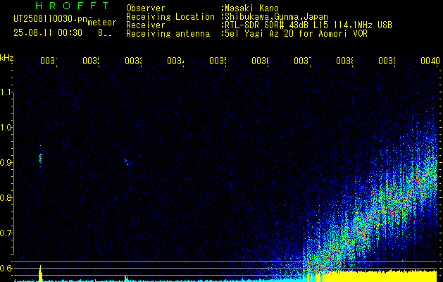Click the HROFFT title text
Screen dimensions: 443x282
point(73,6)
